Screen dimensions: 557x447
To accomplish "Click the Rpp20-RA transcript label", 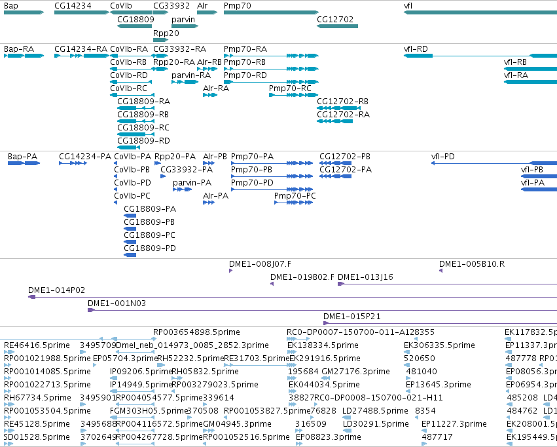I will tap(174, 62).
